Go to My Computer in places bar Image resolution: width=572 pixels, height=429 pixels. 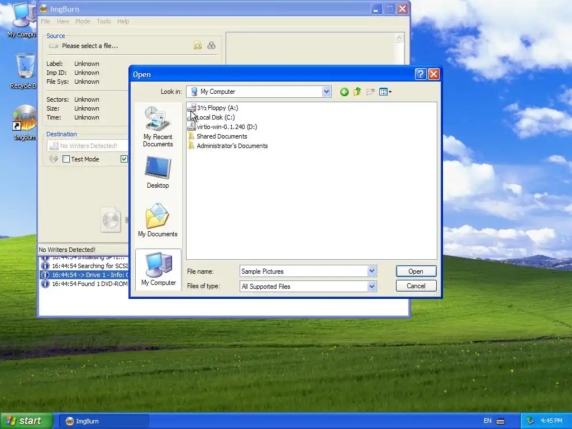coord(158,269)
